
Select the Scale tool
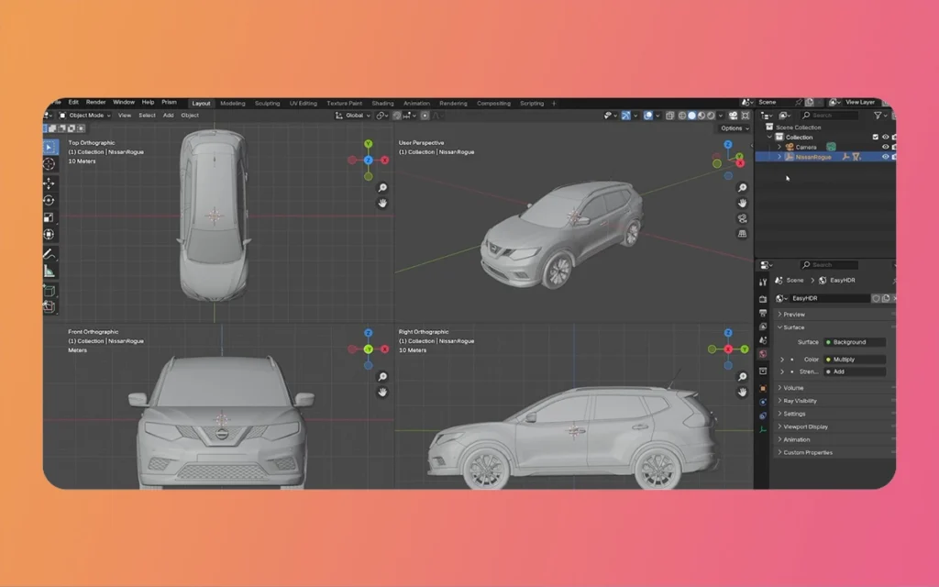[x=50, y=217]
